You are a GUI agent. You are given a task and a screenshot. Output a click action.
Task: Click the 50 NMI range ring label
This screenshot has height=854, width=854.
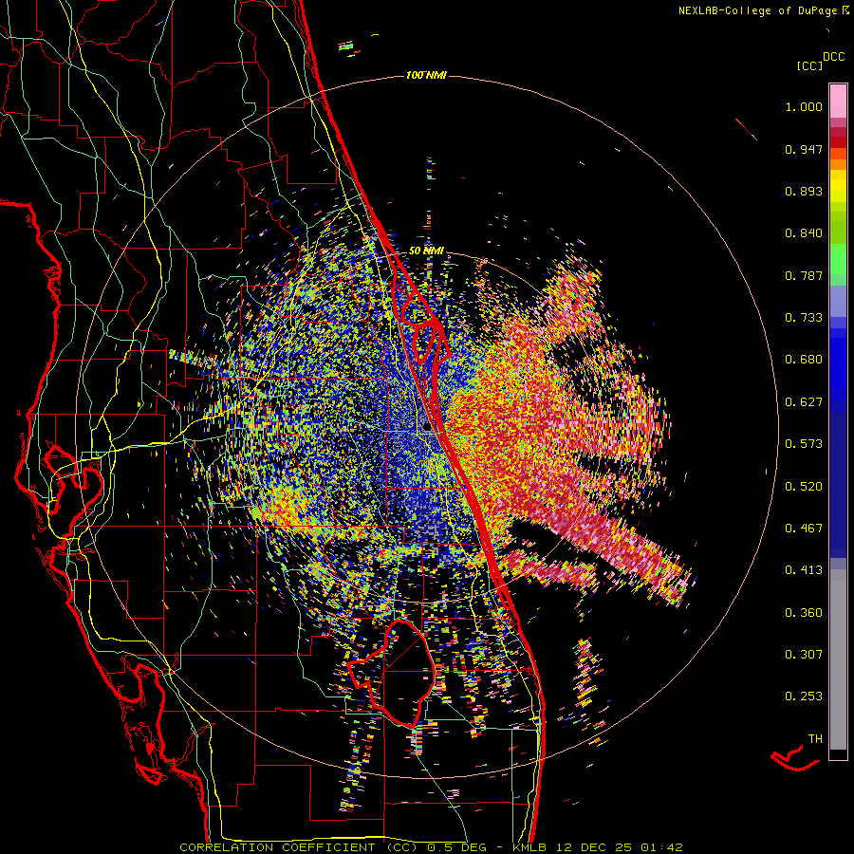click(426, 251)
